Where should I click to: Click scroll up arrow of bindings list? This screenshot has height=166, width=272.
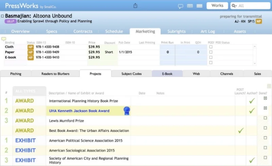click(255, 46)
